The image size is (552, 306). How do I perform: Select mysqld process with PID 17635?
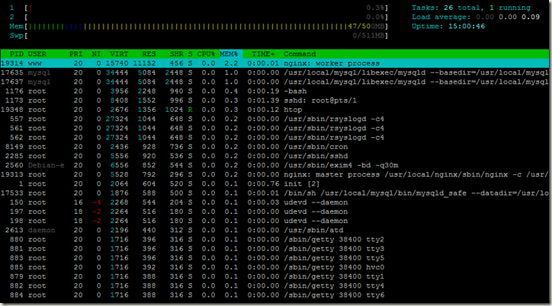[274, 73]
